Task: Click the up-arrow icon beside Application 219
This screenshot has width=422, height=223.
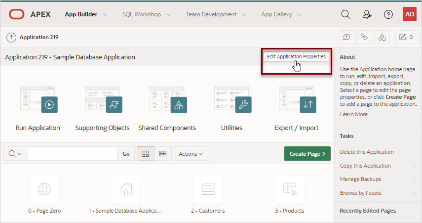Action: 11,37
